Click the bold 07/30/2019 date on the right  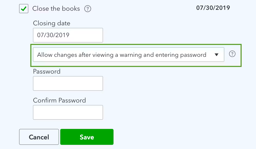point(213,8)
